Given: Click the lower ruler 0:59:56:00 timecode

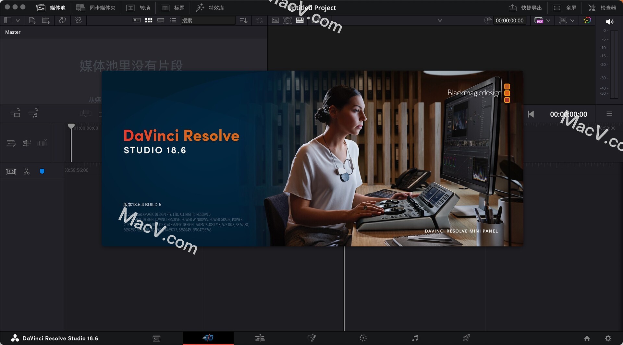Looking at the screenshot, I should pos(77,170).
